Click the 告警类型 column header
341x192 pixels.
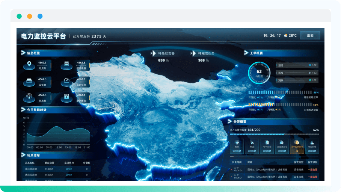tap(299, 162)
